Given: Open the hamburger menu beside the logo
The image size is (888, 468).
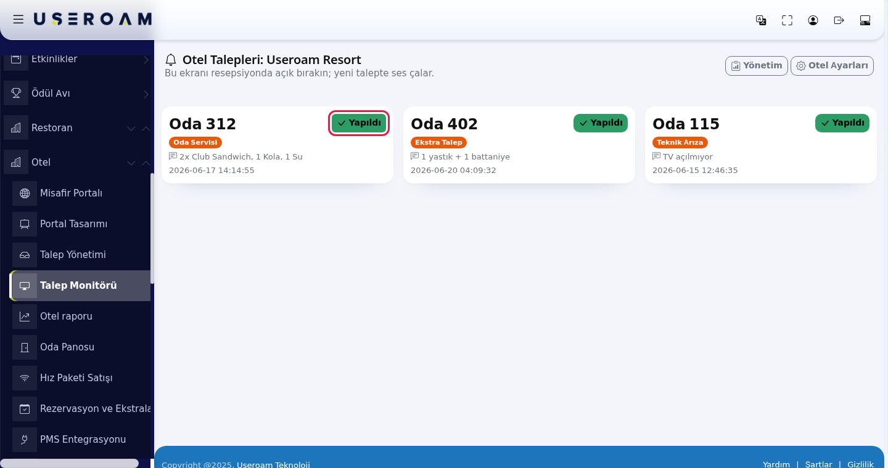Looking at the screenshot, I should click(x=18, y=19).
